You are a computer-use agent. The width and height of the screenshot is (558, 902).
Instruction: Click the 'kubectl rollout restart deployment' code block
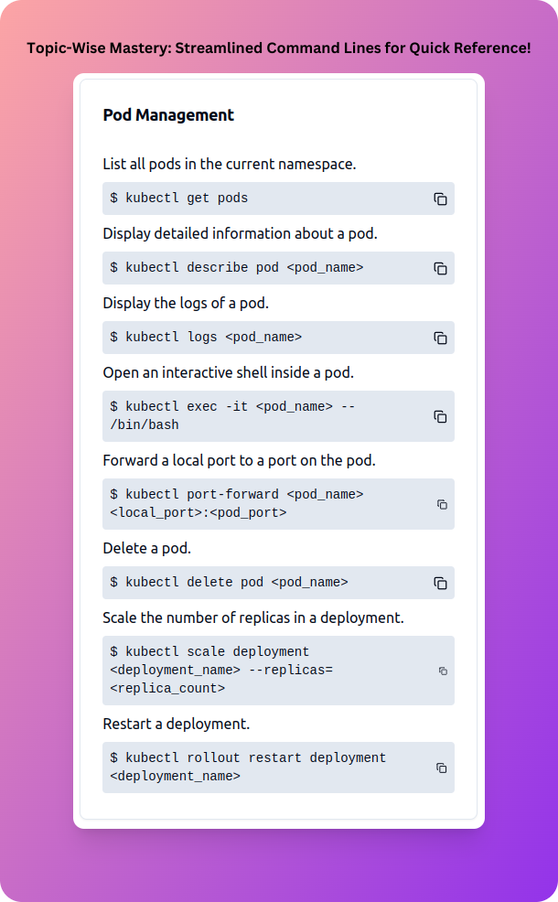(278, 768)
